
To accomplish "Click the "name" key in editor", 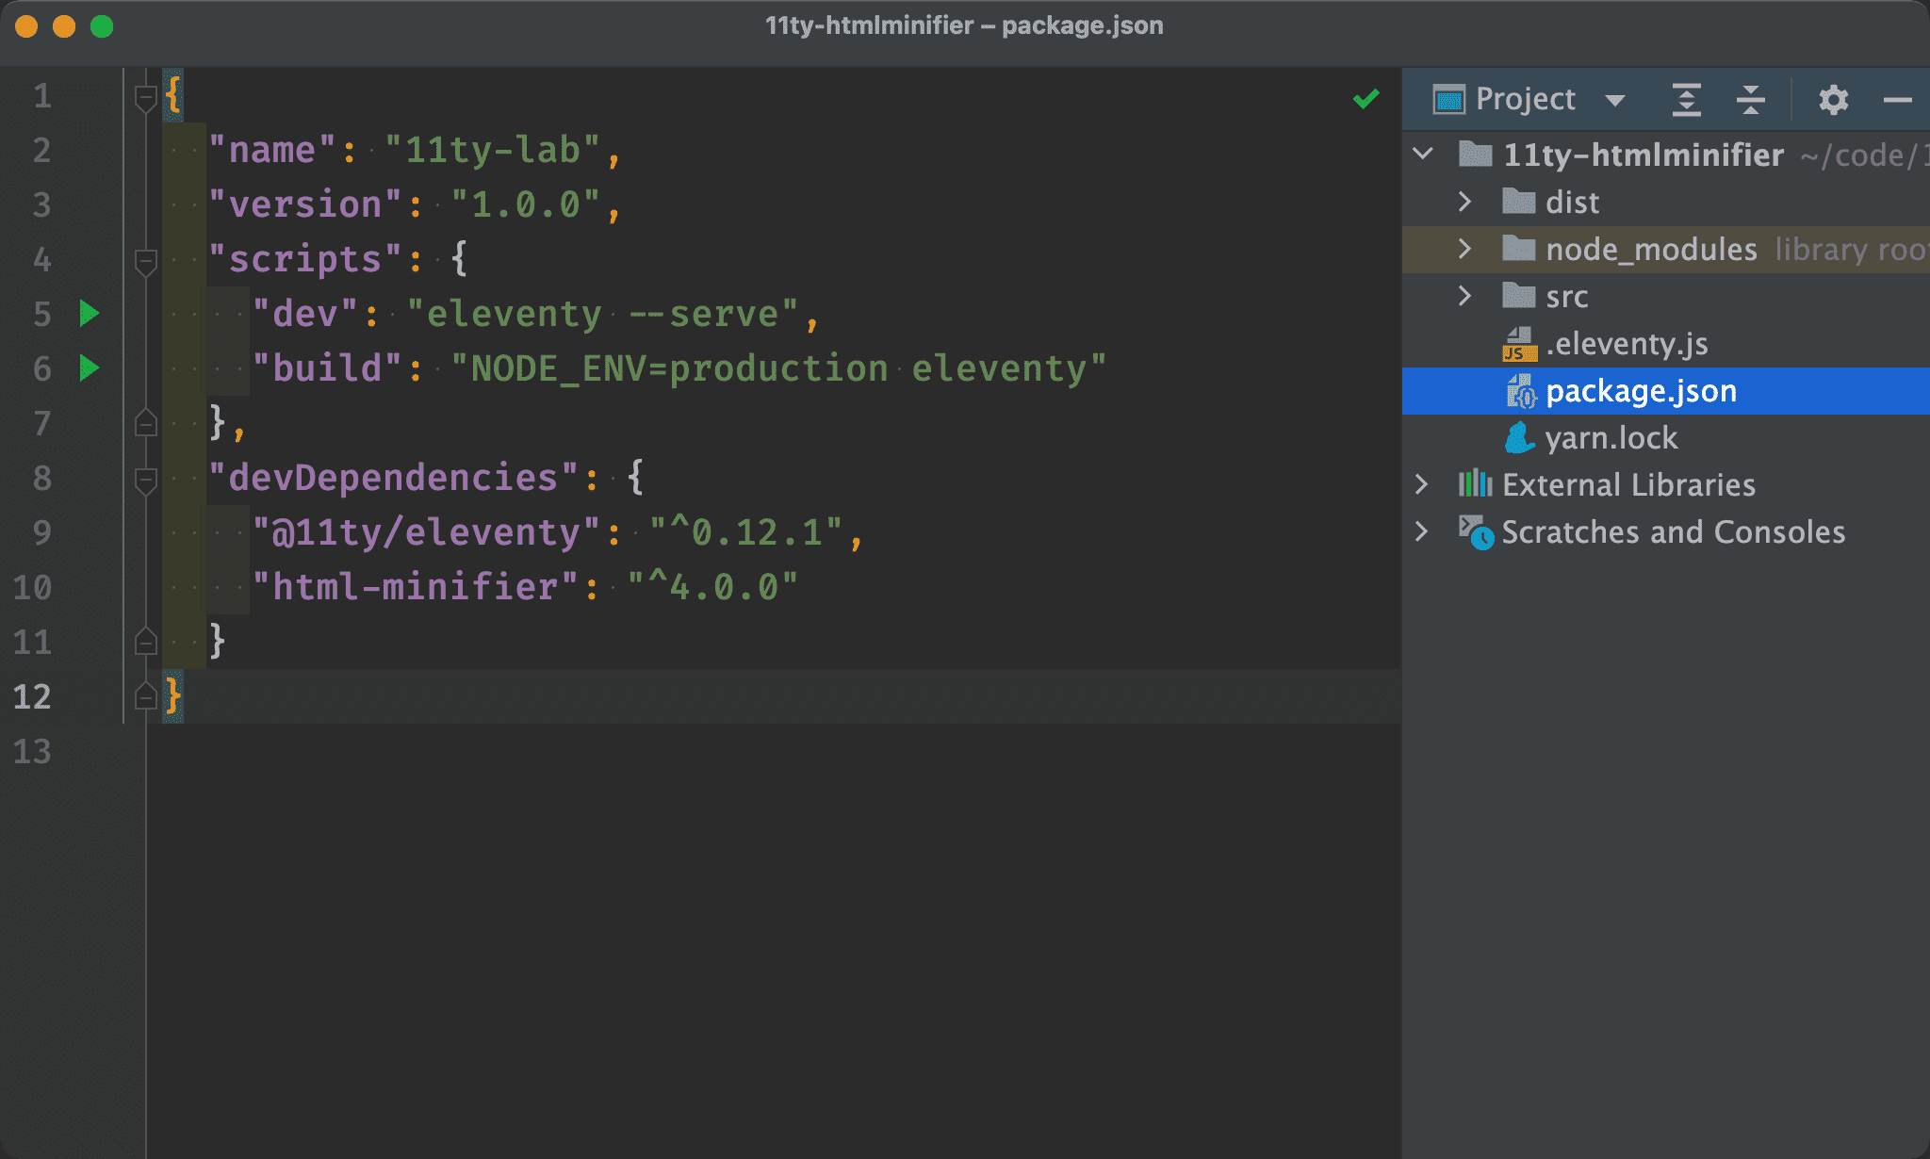I will click(x=272, y=150).
